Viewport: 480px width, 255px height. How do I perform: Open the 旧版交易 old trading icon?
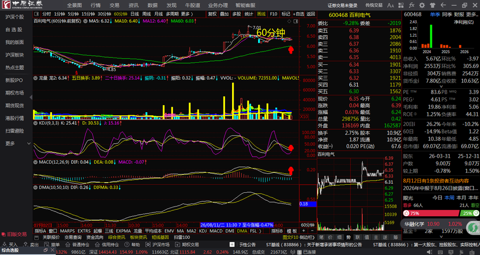pyautogui.click(x=4, y=234)
